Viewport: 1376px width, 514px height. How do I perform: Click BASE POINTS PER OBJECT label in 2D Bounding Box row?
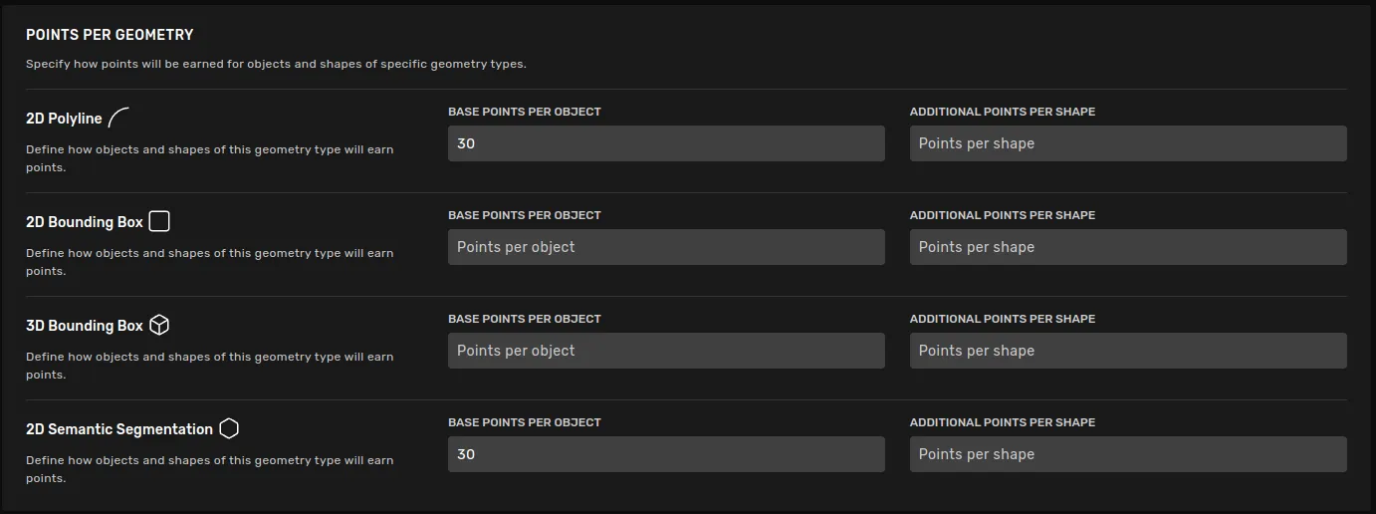point(525,215)
